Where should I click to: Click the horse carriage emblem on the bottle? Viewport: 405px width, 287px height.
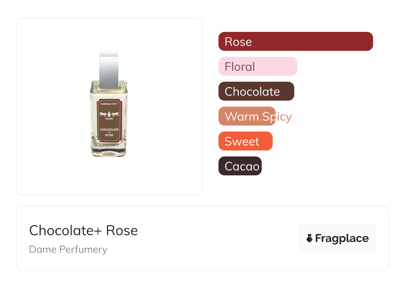109,115
